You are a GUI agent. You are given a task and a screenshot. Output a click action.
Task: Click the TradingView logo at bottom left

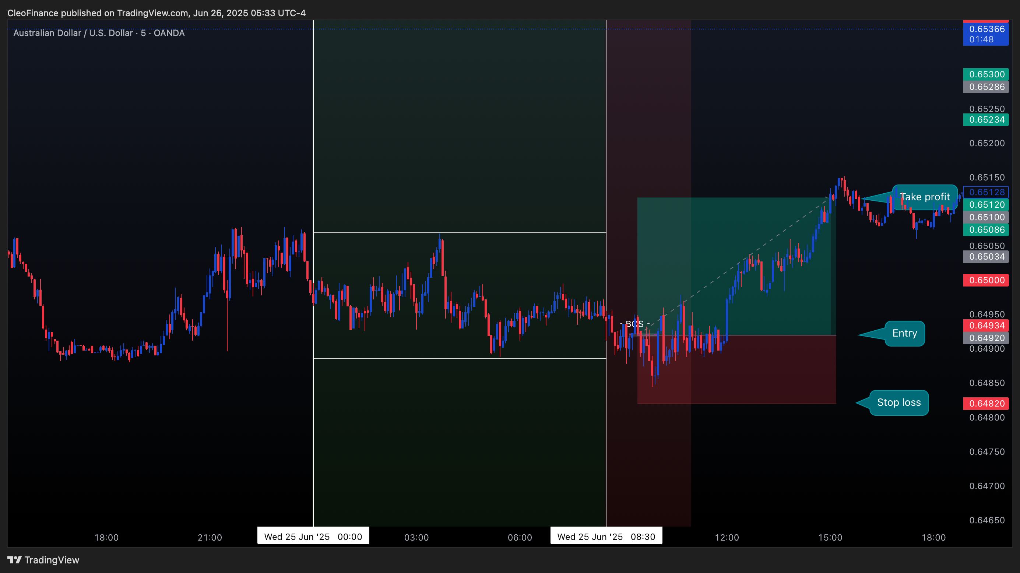click(43, 560)
